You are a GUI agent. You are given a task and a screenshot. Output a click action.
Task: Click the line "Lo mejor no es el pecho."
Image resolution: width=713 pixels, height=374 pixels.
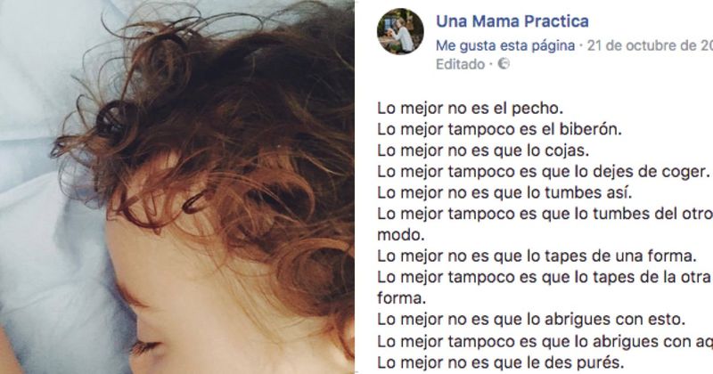click(471, 109)
